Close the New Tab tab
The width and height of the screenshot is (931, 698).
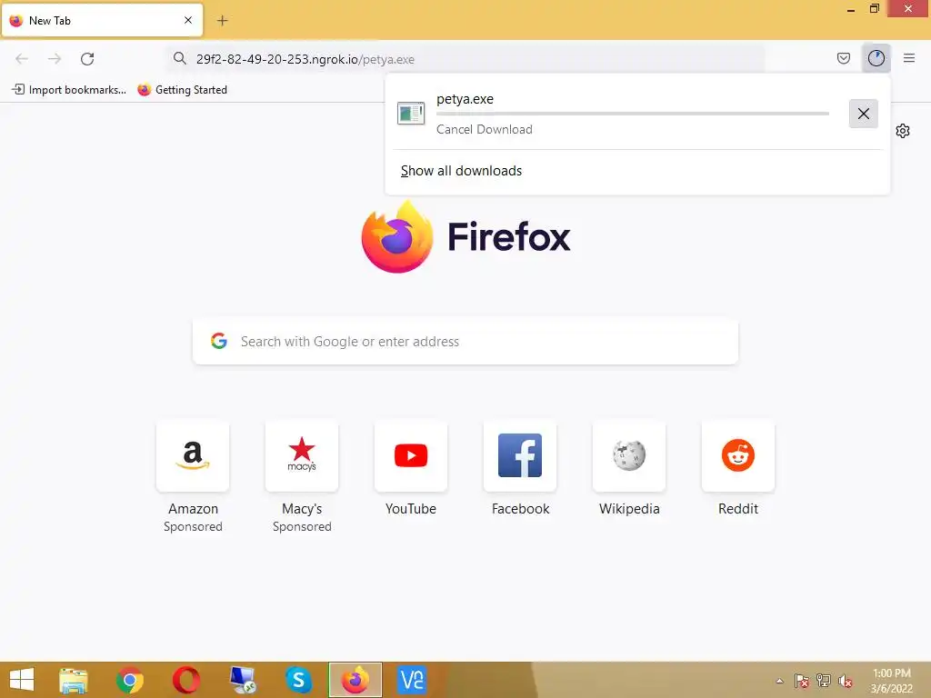tap(188, 20)
